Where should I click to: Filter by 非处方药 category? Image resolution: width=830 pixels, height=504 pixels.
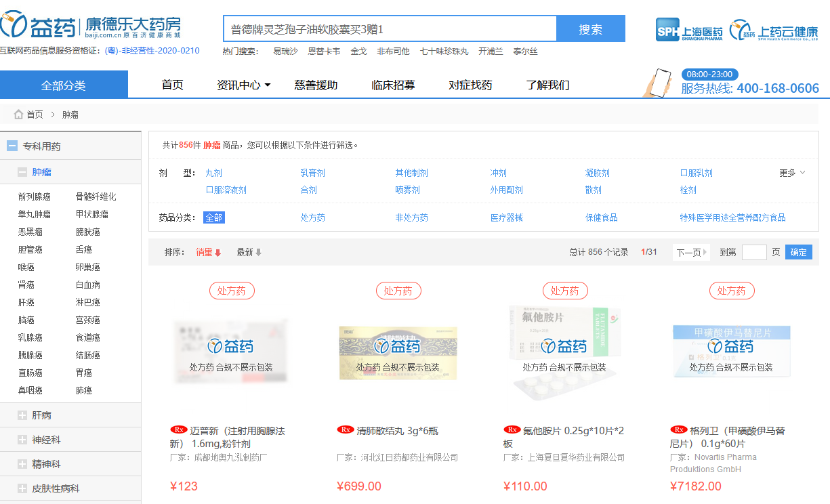tap(411, 217)
